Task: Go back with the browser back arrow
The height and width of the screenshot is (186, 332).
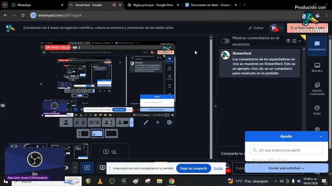Action: (x=5, y=15)
